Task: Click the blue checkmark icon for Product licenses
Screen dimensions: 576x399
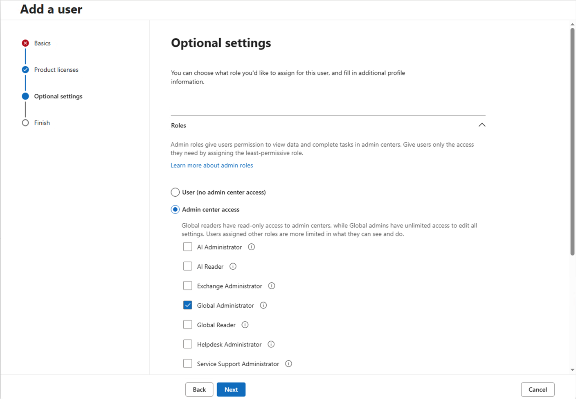Action: pyautogui.click(x=25, y=70)
